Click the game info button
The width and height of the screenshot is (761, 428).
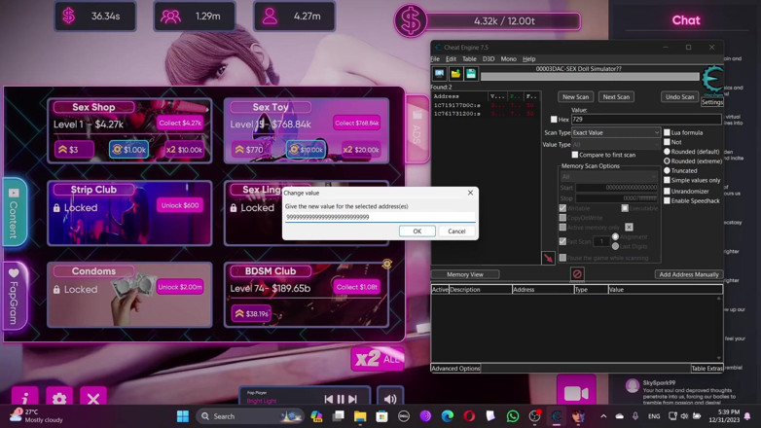point(24,398)
